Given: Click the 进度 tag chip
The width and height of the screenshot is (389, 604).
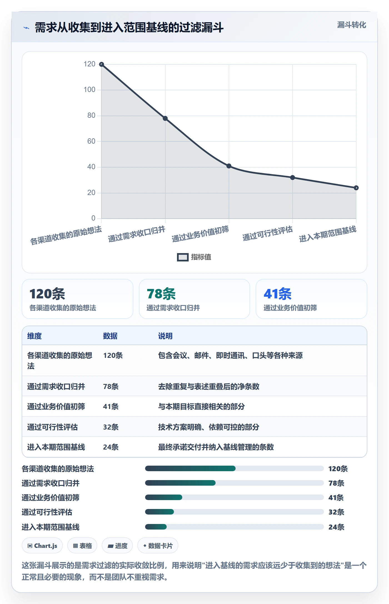Looking at the screenshot, I should click(x=117, y=546).
